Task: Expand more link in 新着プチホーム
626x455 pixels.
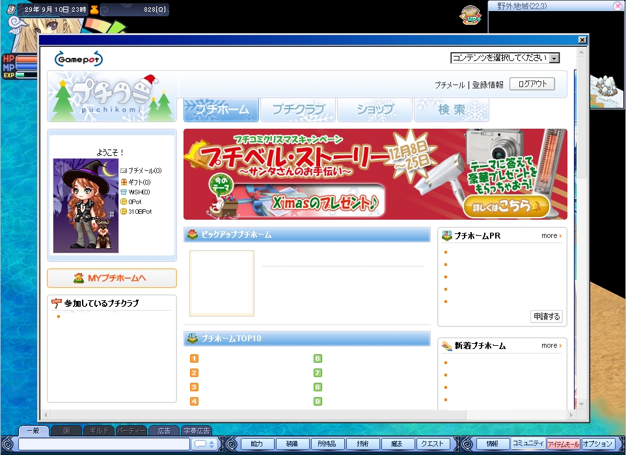Action: pyautogui.click(x=551, y=345)
